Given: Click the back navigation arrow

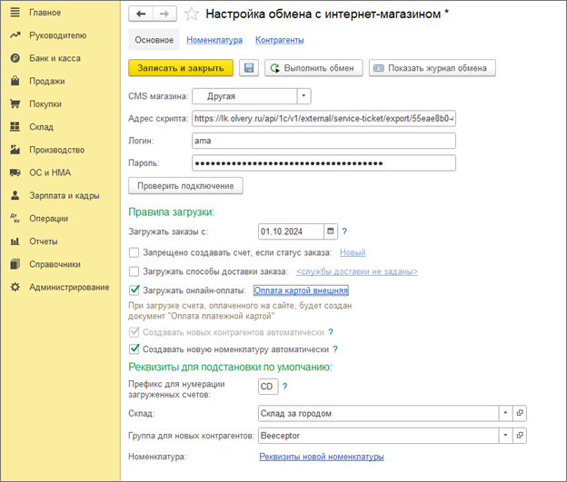Looking at the screenshot, I should point(141,14).
